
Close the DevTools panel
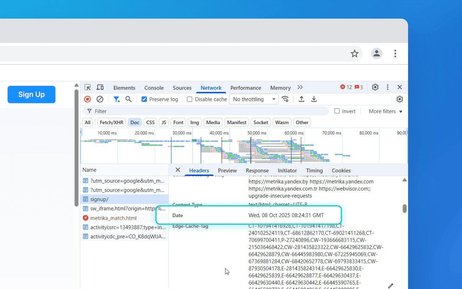(400, 87)
